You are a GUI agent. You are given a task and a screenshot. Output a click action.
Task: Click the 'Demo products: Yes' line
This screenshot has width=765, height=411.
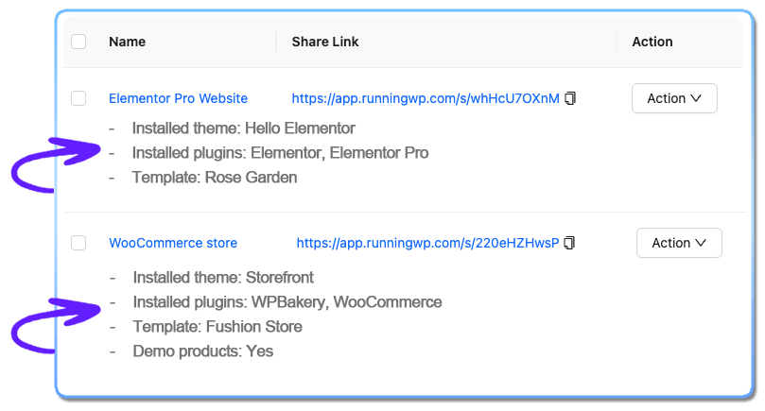point(203,351)
